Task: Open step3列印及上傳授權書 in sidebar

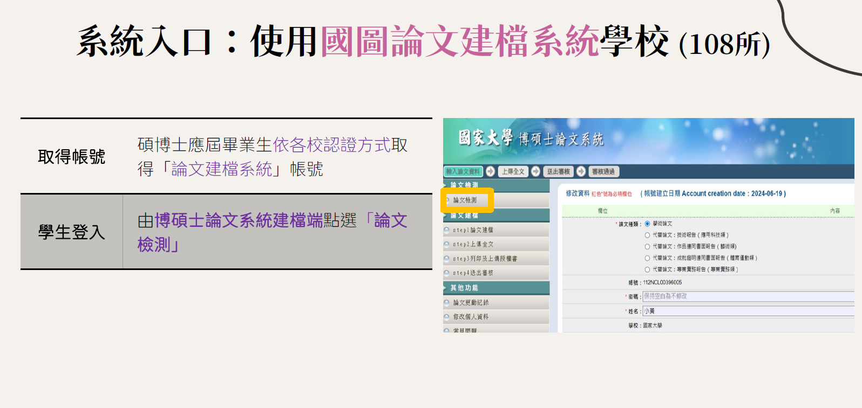Action: click(485, 259)
